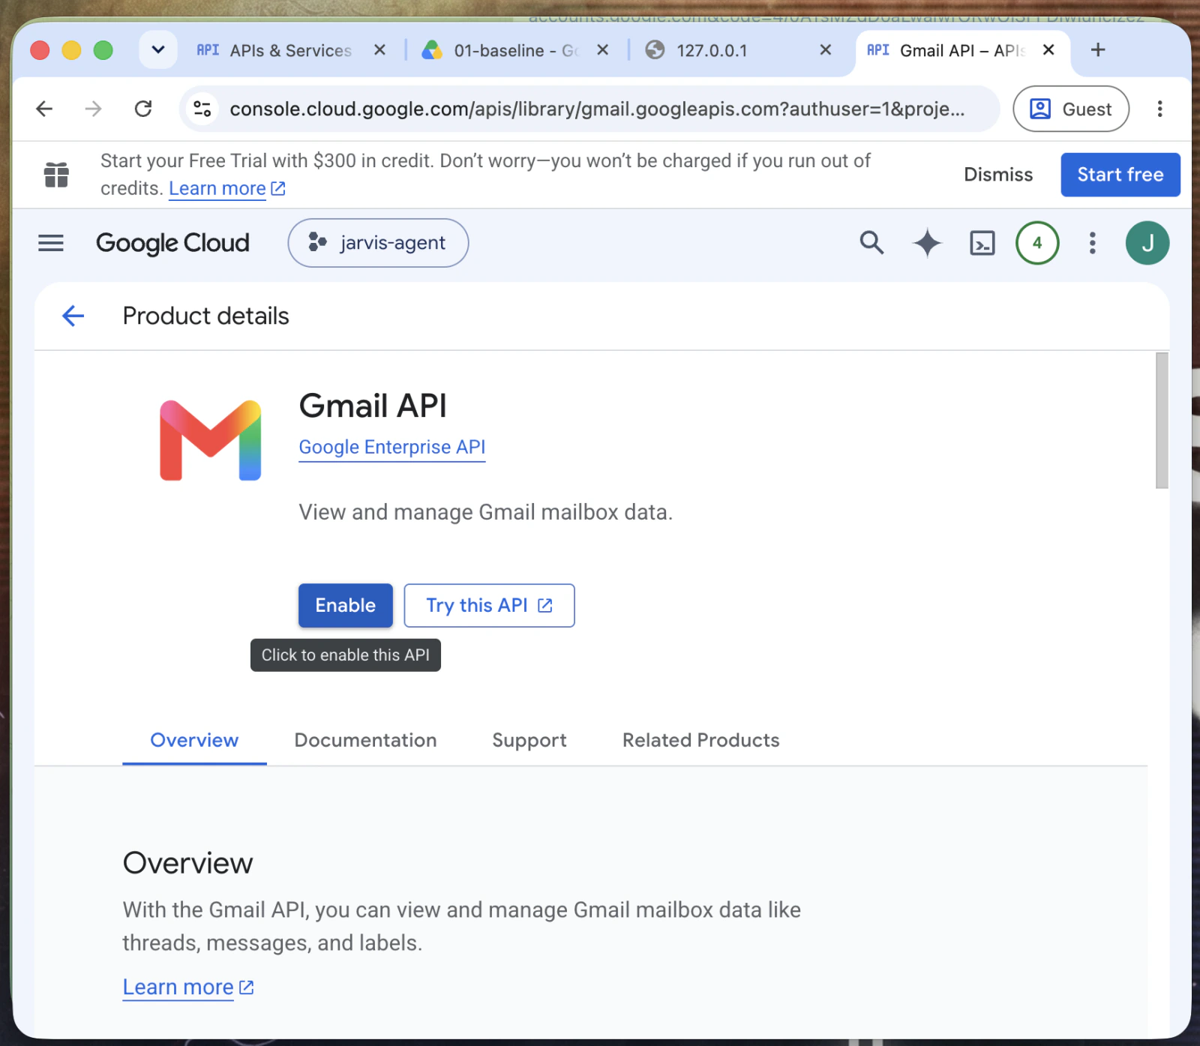This screenshot has width=1200, height=1046.
Task: Switch to the APIs & Services tab
Action: click(290, 50)
